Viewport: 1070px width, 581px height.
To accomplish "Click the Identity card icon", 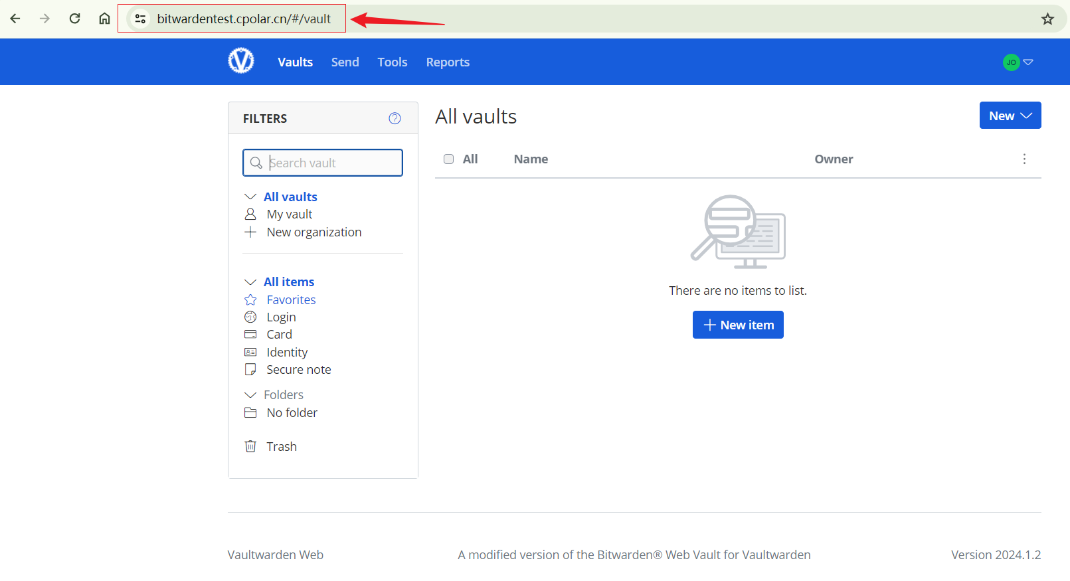I will point(250,352).
